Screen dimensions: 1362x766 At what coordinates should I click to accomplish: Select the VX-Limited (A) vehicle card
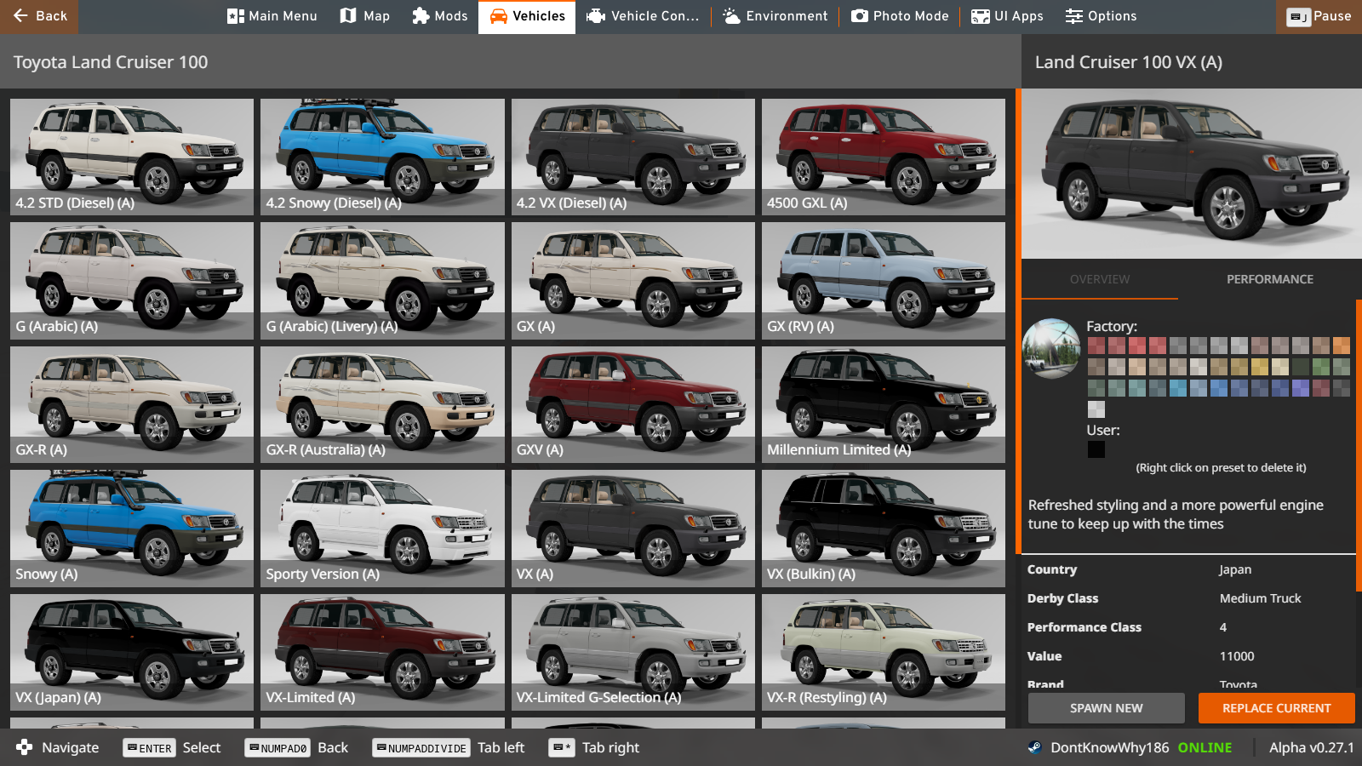tap(382, 652)
